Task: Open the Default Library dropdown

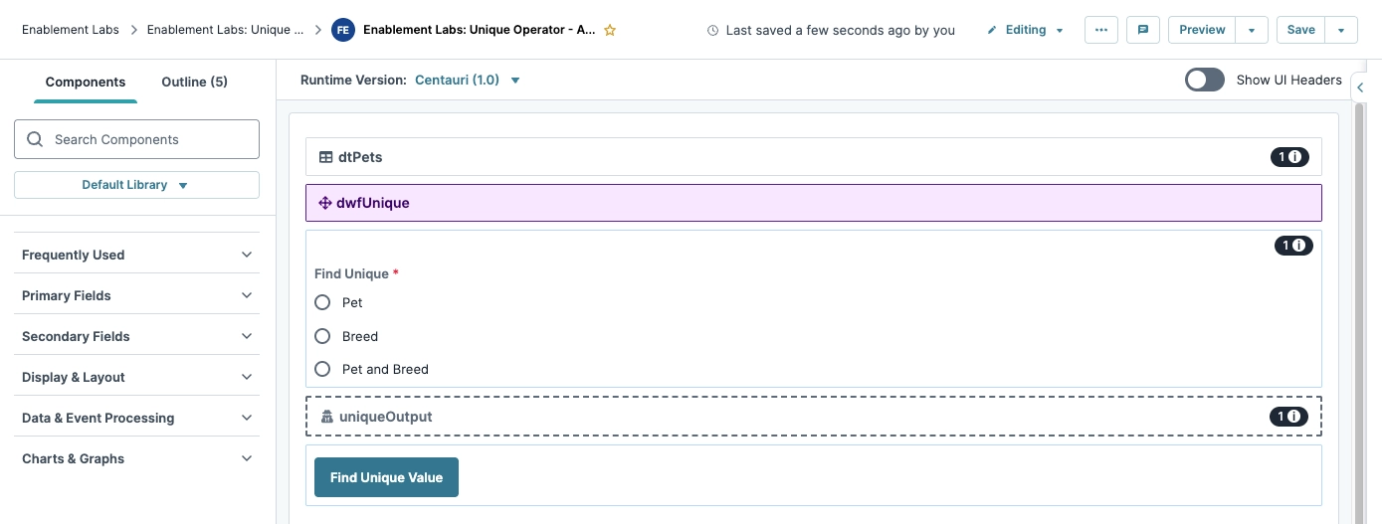Action: tap(136, 185)
